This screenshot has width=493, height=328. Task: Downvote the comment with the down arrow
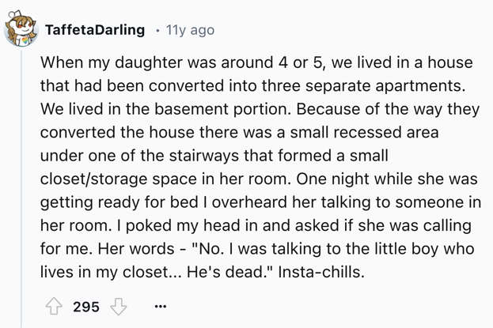tap(118, 307)
